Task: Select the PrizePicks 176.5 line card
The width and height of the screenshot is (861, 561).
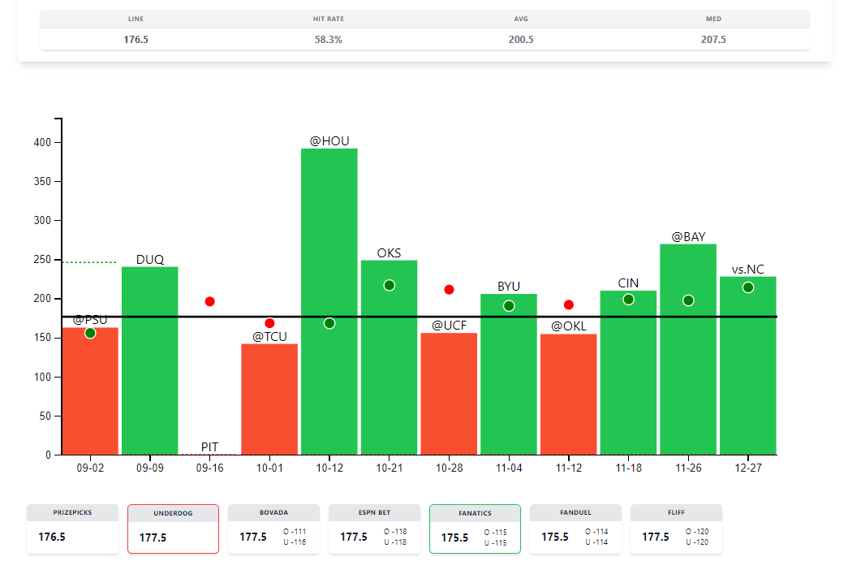Action: [72, 529]
